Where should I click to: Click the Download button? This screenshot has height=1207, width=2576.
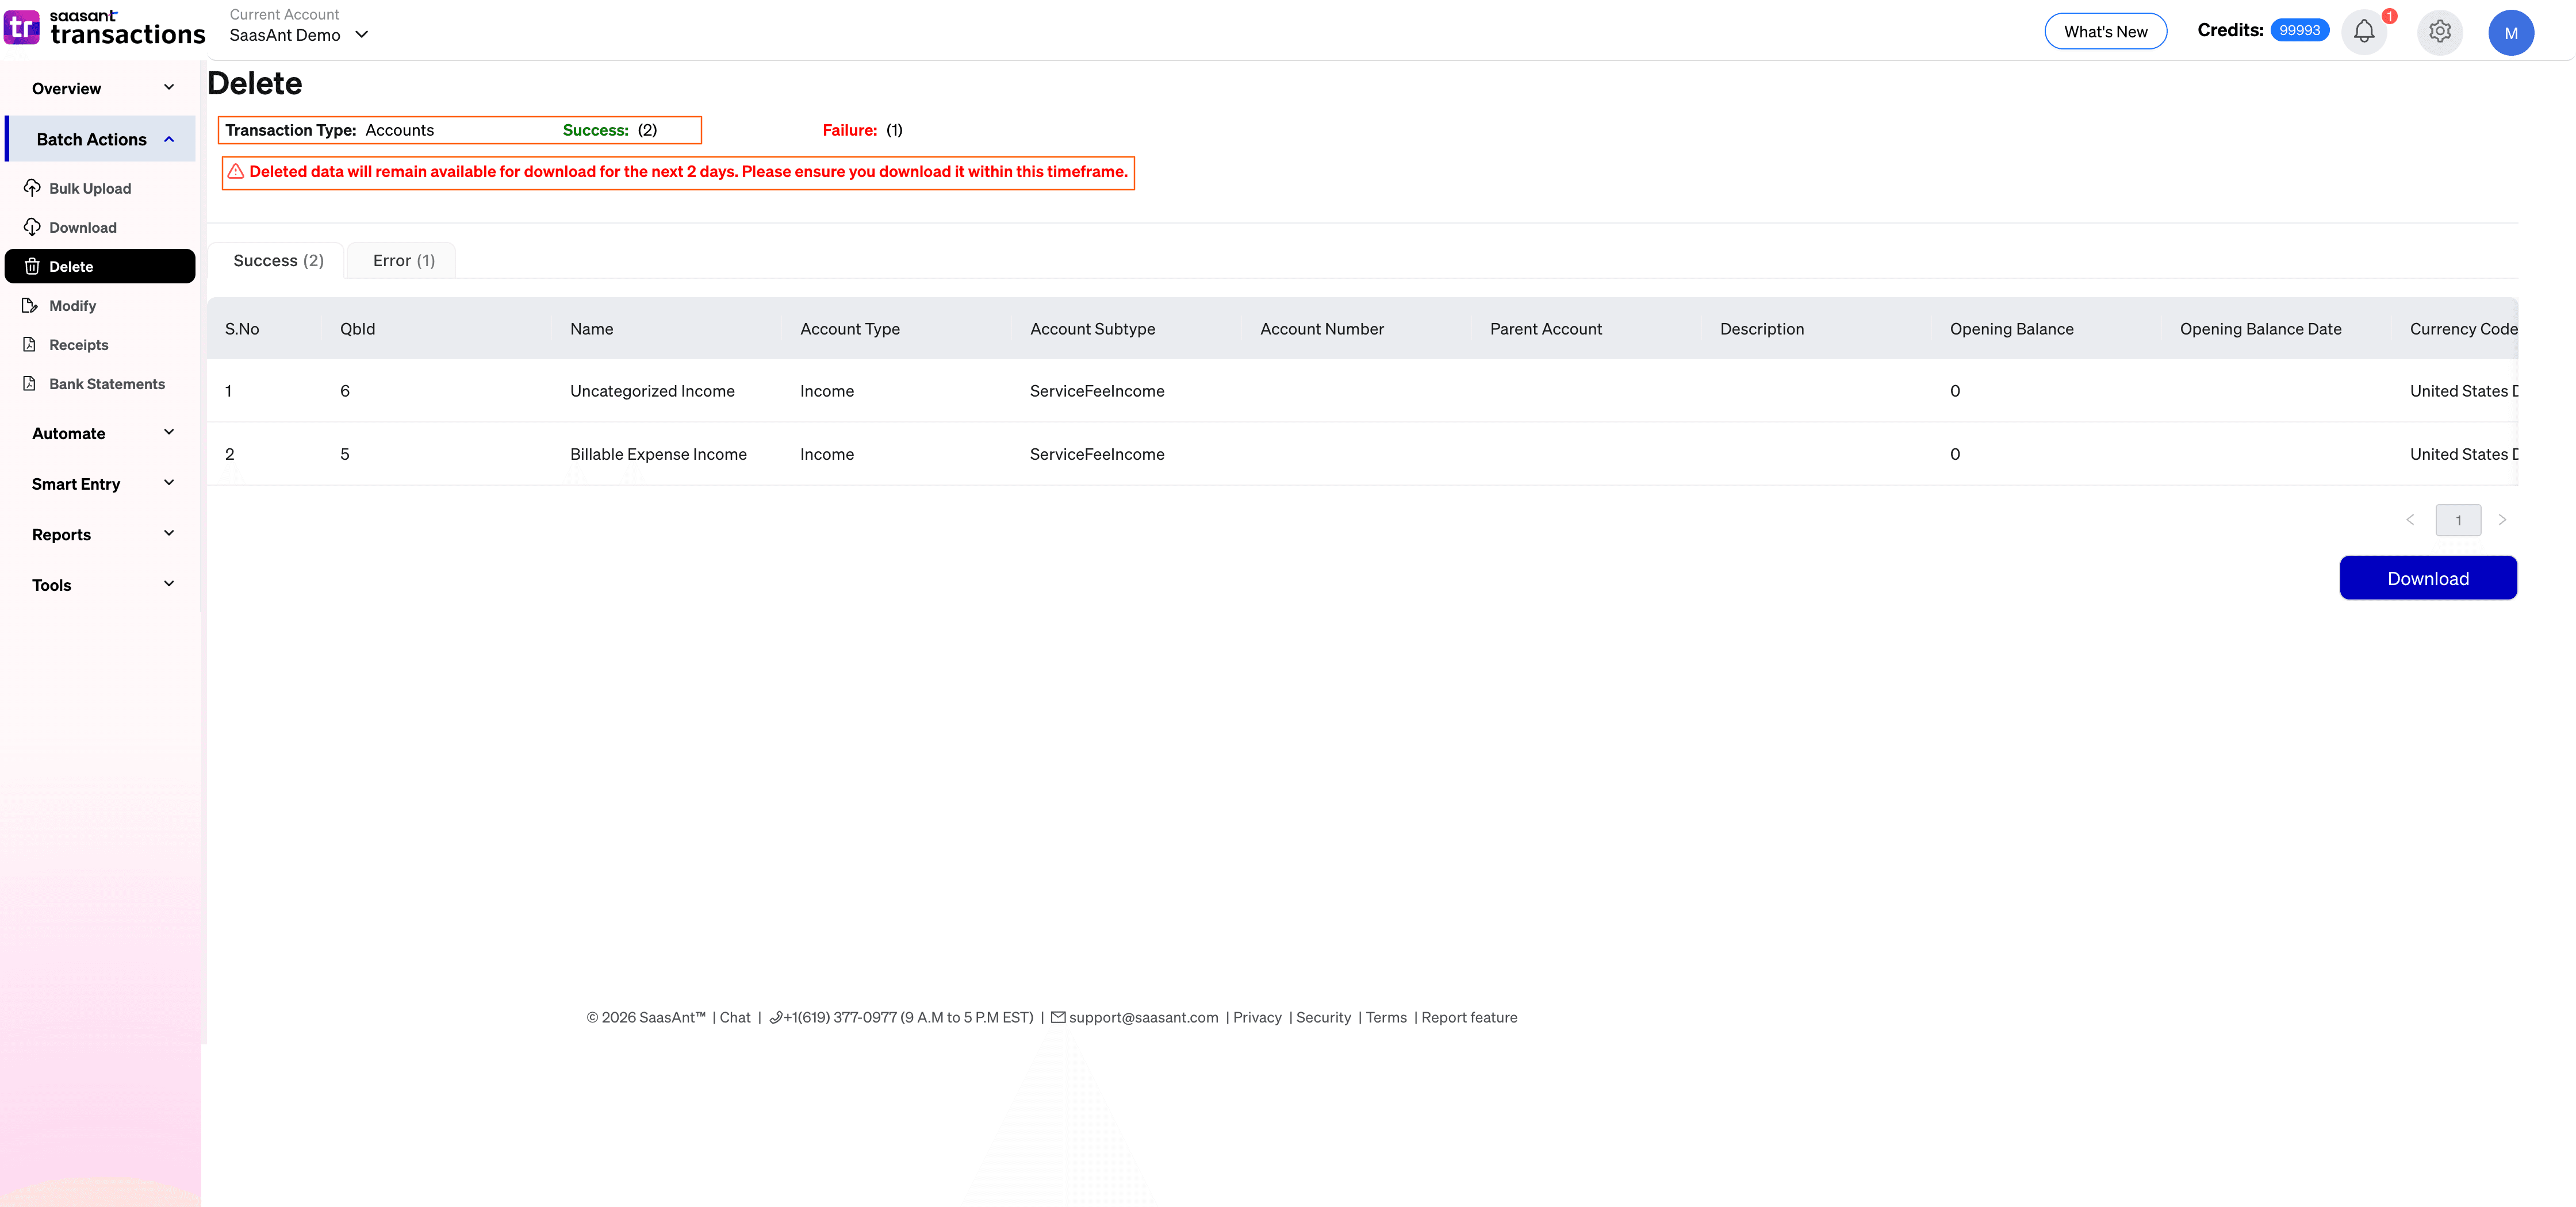2428,578
